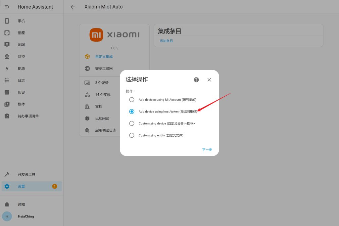Click the bug icon beside 已知问题
The image size is (339, 226).
click(87, 118)
